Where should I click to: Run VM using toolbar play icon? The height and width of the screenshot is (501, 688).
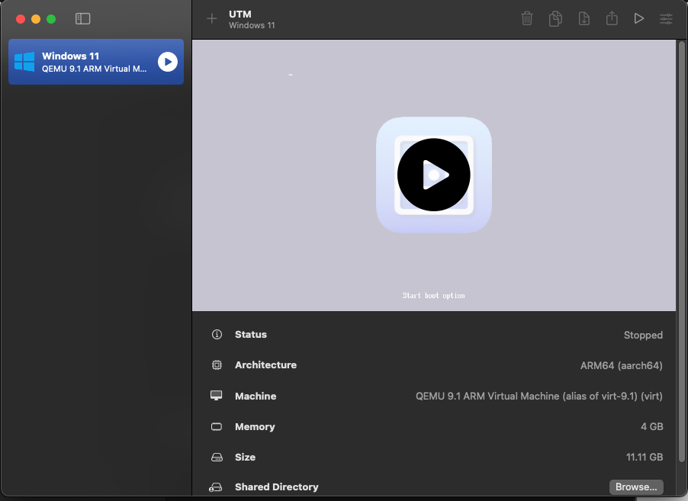click(639, 18)
